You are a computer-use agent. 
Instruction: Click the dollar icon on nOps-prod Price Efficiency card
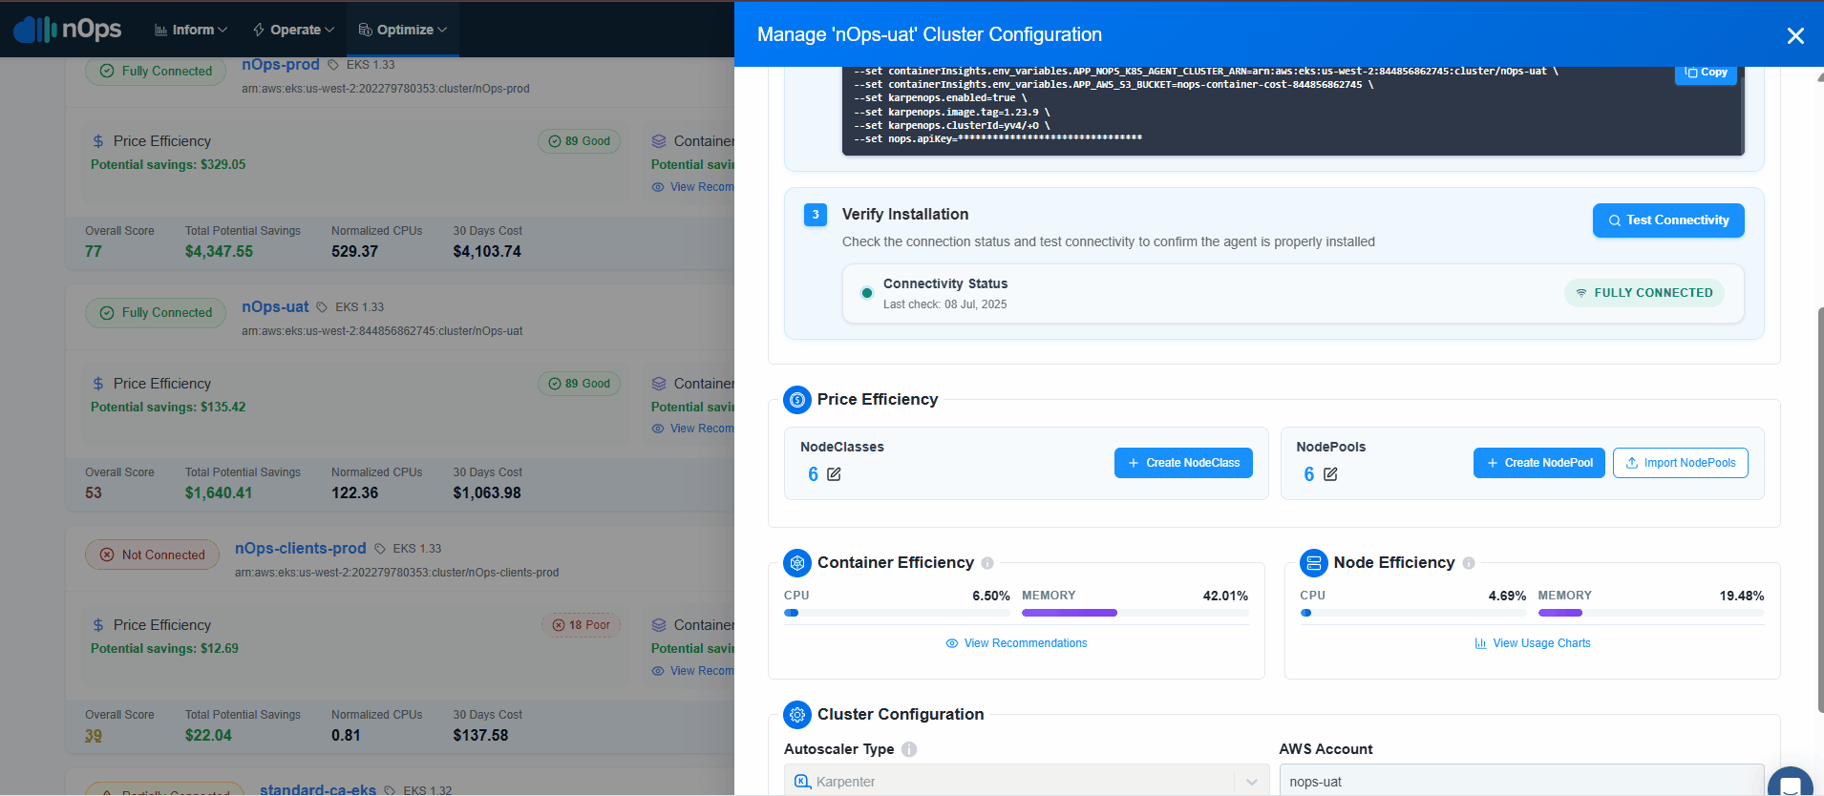click(x=98, y=141)
